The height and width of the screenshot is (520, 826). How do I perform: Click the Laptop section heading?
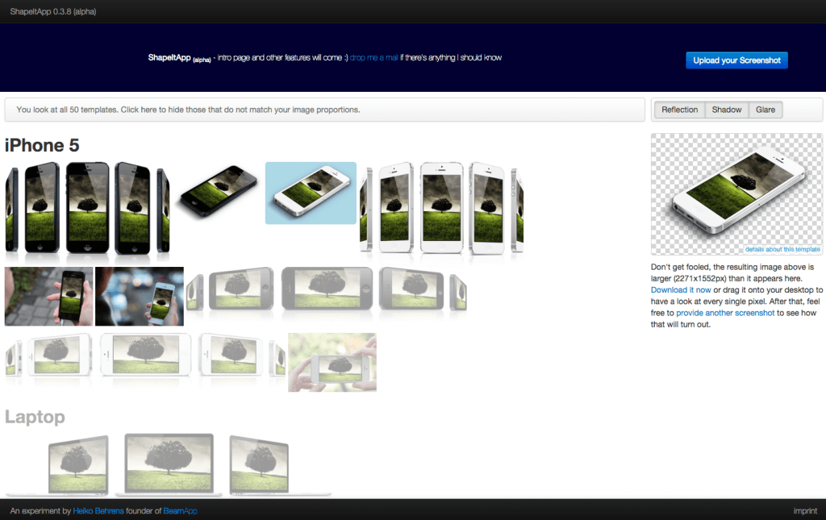35,417
